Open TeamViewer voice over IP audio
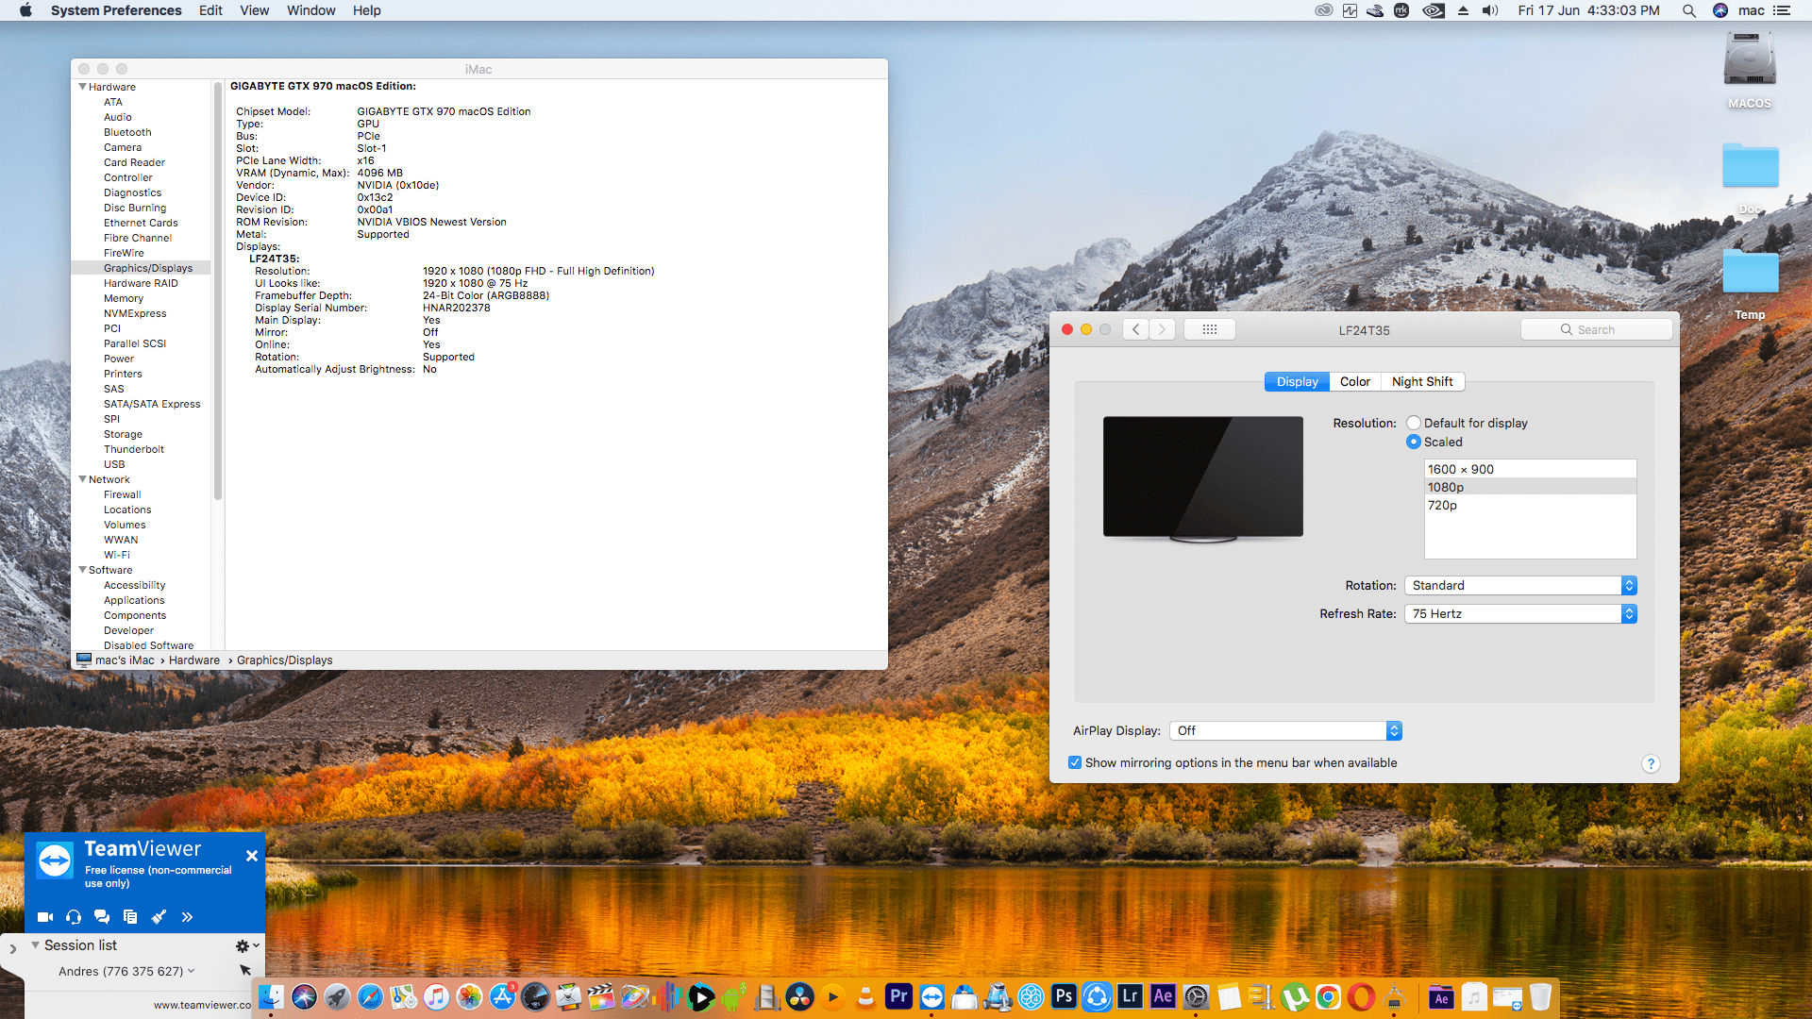 [x=73, y=916]
